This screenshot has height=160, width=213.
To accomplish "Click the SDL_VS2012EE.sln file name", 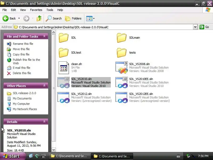I will (141, 94).
